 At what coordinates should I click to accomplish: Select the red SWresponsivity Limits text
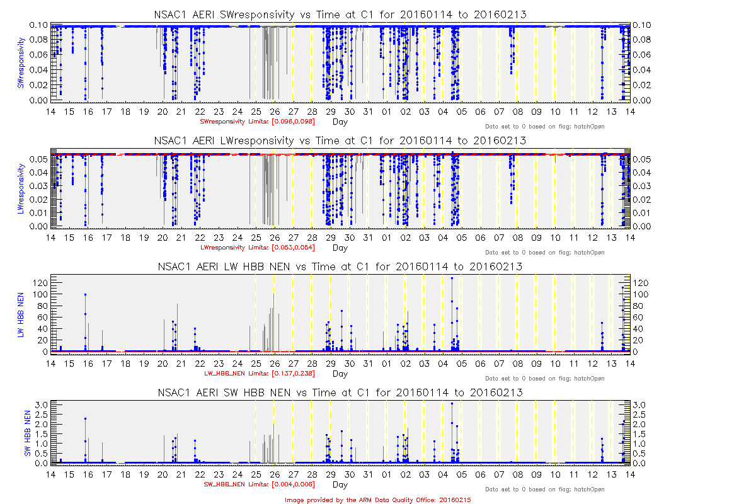tap(257, 121)
